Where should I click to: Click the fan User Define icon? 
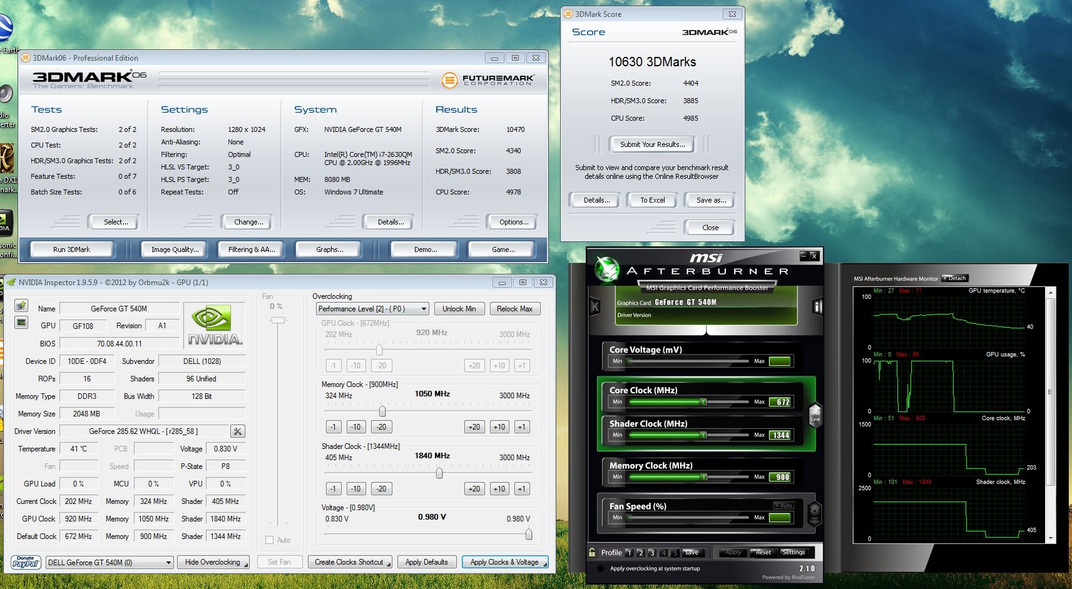pyautogui.click(x=815, y=513)
